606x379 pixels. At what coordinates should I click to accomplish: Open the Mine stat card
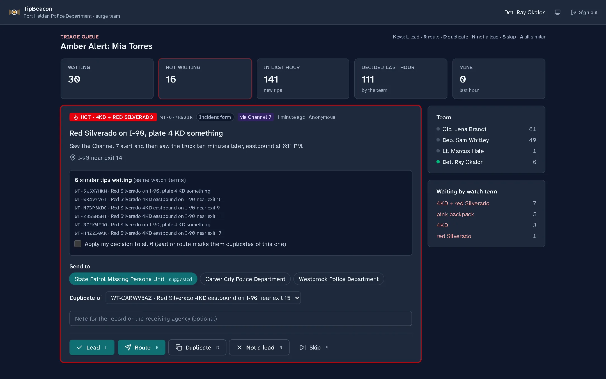pos(499,79)
